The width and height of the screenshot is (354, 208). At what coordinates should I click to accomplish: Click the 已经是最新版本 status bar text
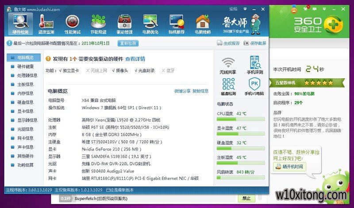(x=120, y=190)
